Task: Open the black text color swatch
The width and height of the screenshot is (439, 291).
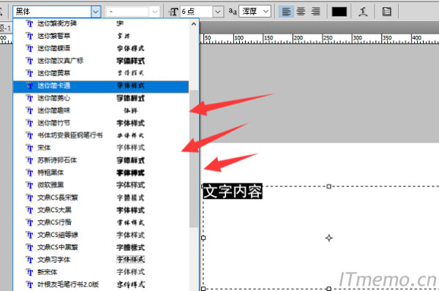Action: 339,12
